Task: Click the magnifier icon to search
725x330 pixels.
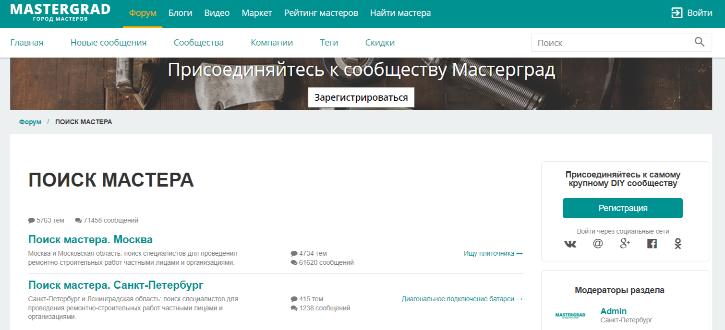Action: [x=700, y=43]
